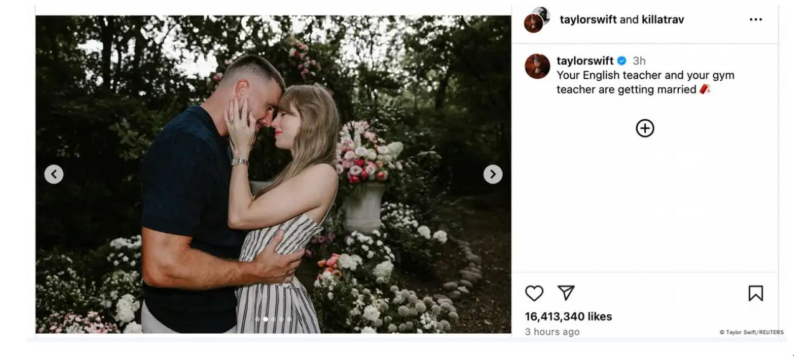
Task: Click the 3h timestamp near caption
Action: (639, 61)
